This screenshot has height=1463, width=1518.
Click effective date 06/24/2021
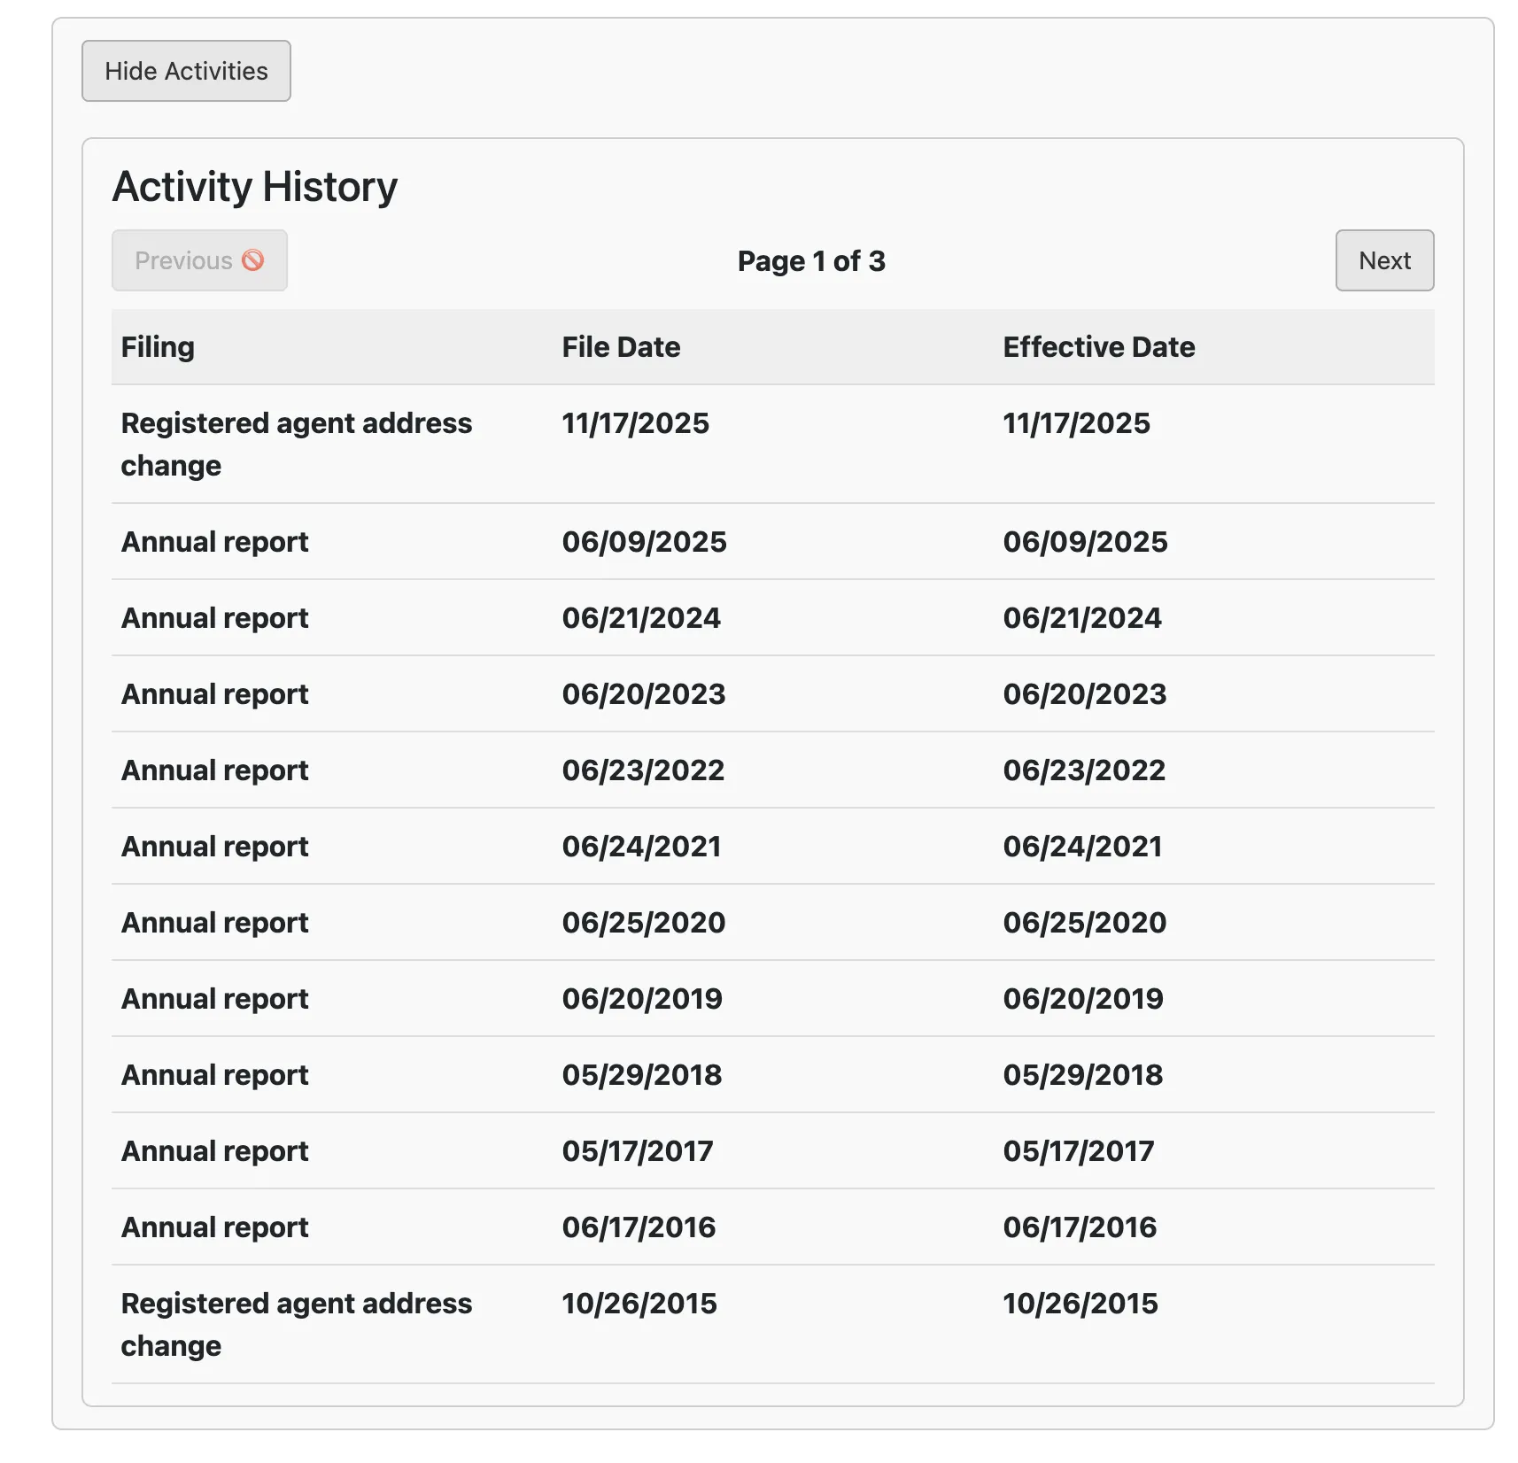1083,847
